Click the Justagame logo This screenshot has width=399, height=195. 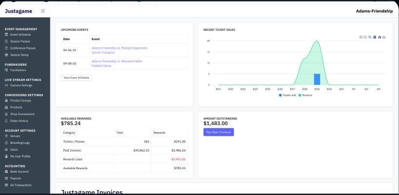point(19,11)
